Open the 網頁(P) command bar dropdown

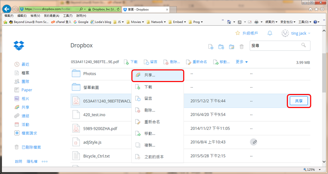pos(271,22)
